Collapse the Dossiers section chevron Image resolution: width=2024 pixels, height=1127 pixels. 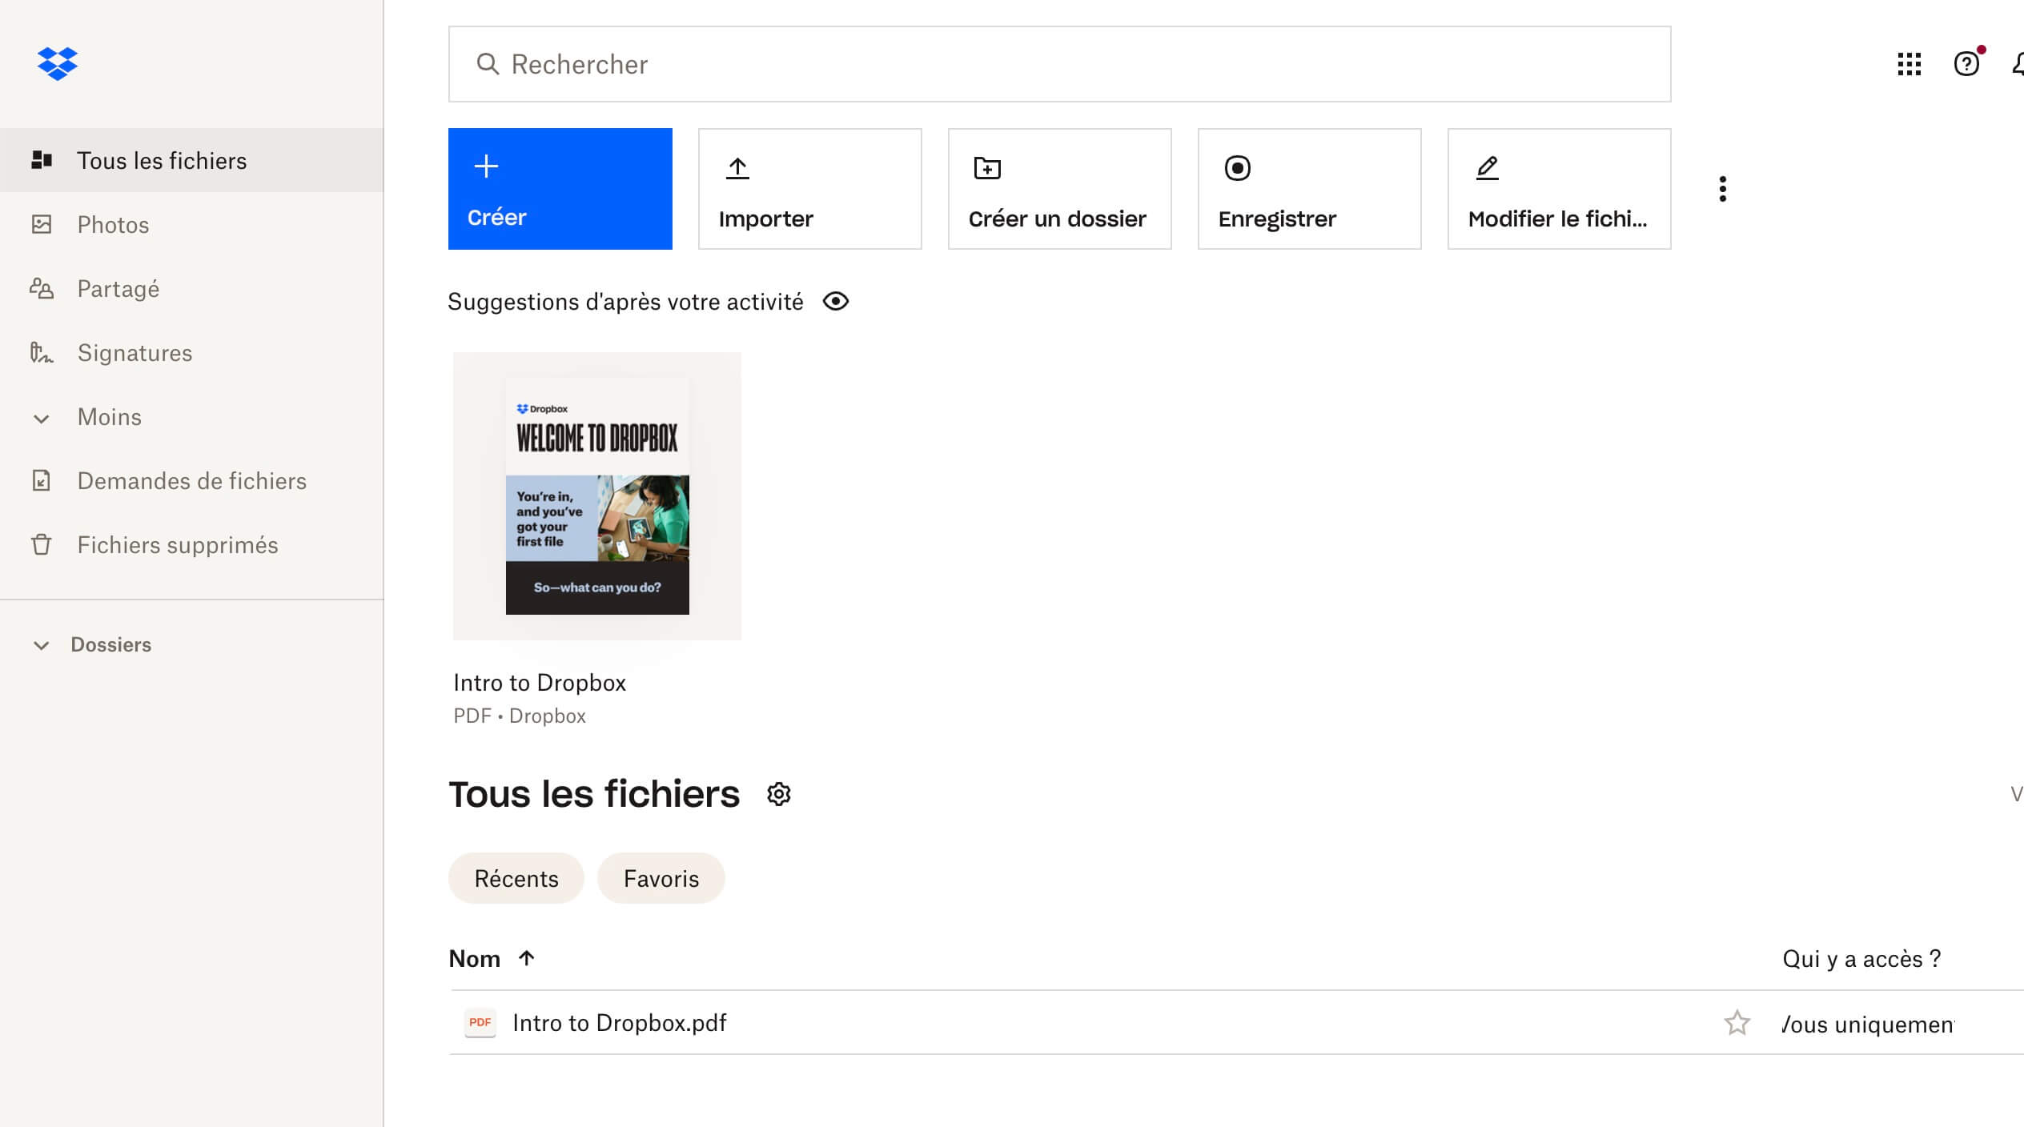click(x=42, y=645)
